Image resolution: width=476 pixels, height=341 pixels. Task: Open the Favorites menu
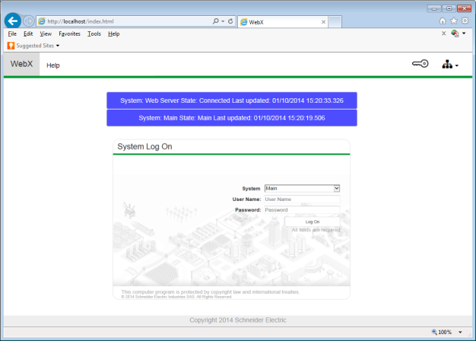[x=69, y=33]
